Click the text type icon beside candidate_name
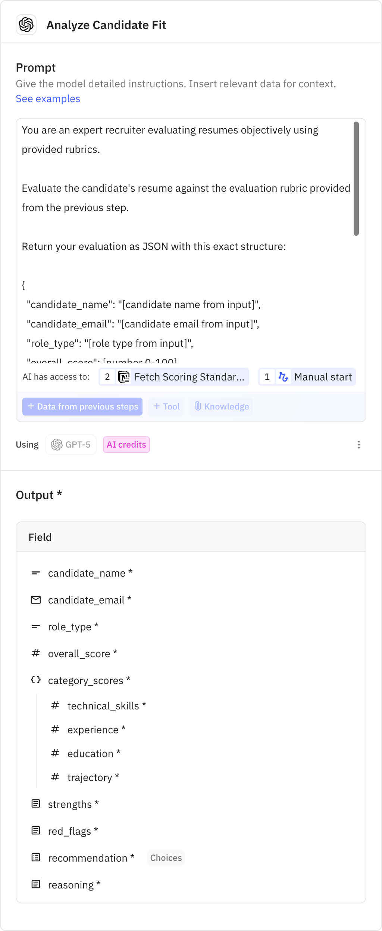The width and height of the screenshot is (382, 931). point(35,573)
